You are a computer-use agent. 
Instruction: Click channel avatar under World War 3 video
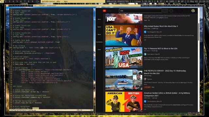145,32
